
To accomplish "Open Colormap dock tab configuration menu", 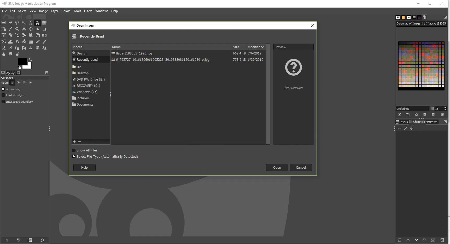I will tap(445, 17).
